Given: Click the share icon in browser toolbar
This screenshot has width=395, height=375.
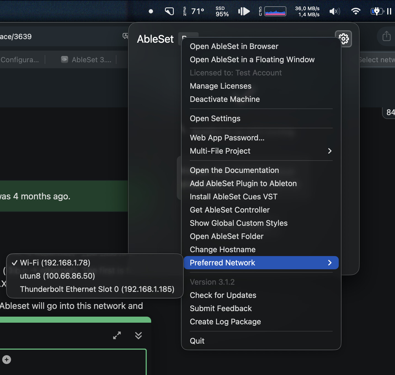Looking at the screenshot, I should tap(386, 36).
